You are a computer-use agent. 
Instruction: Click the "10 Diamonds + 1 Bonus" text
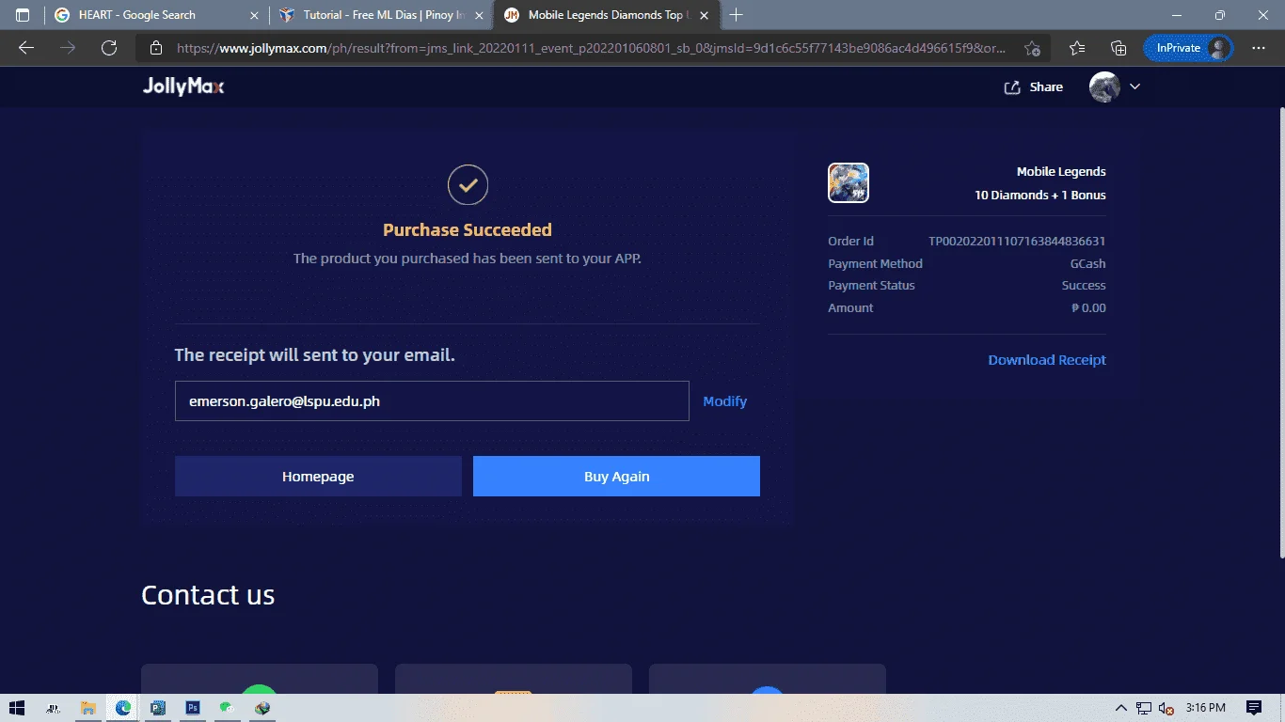pyautogui.click(x=1040, y=195)
